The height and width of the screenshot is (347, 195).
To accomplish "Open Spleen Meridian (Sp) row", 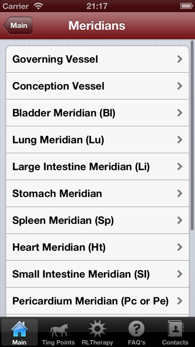I will pos(98,220).
